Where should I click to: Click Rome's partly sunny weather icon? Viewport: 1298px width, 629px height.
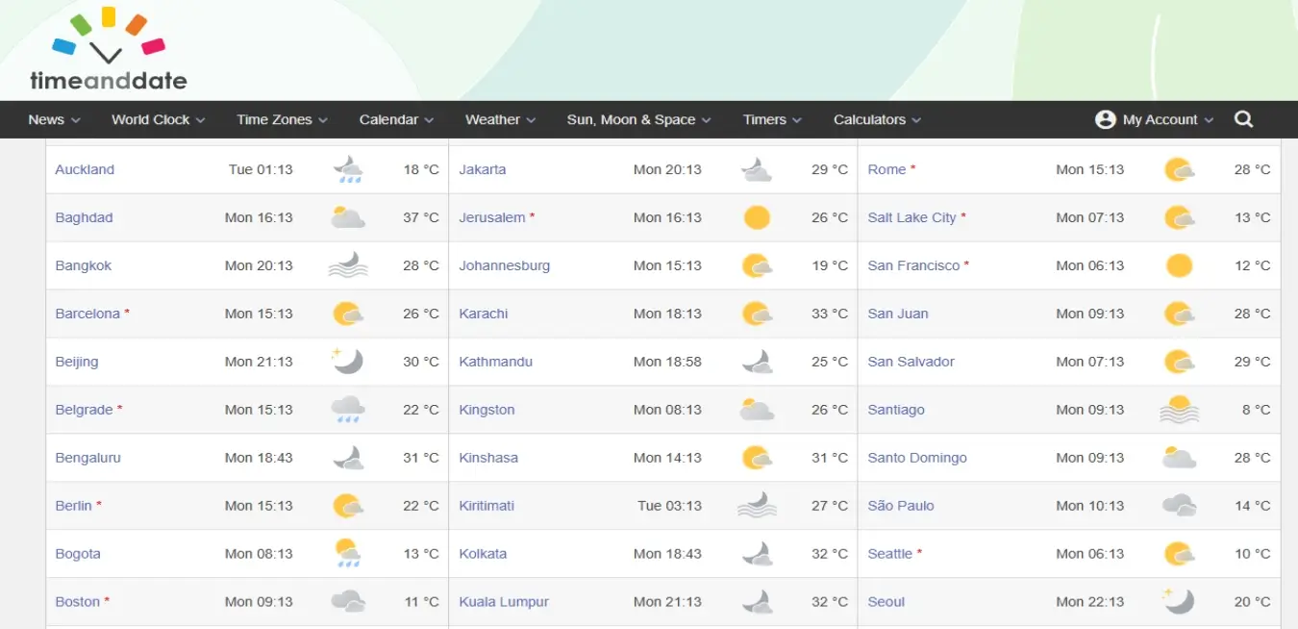pyautogui.click(x=1180, y=169)
